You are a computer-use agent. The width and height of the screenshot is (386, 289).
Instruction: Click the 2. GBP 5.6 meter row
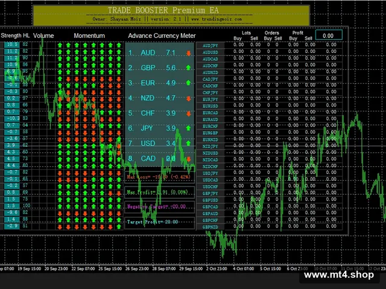point(159,68)
